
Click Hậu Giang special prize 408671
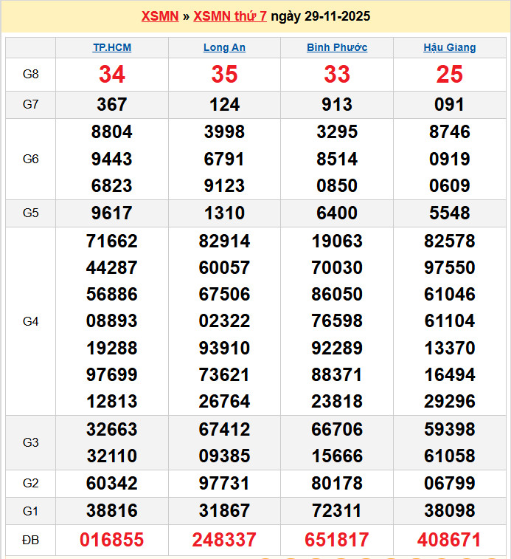tap(449, 540)
